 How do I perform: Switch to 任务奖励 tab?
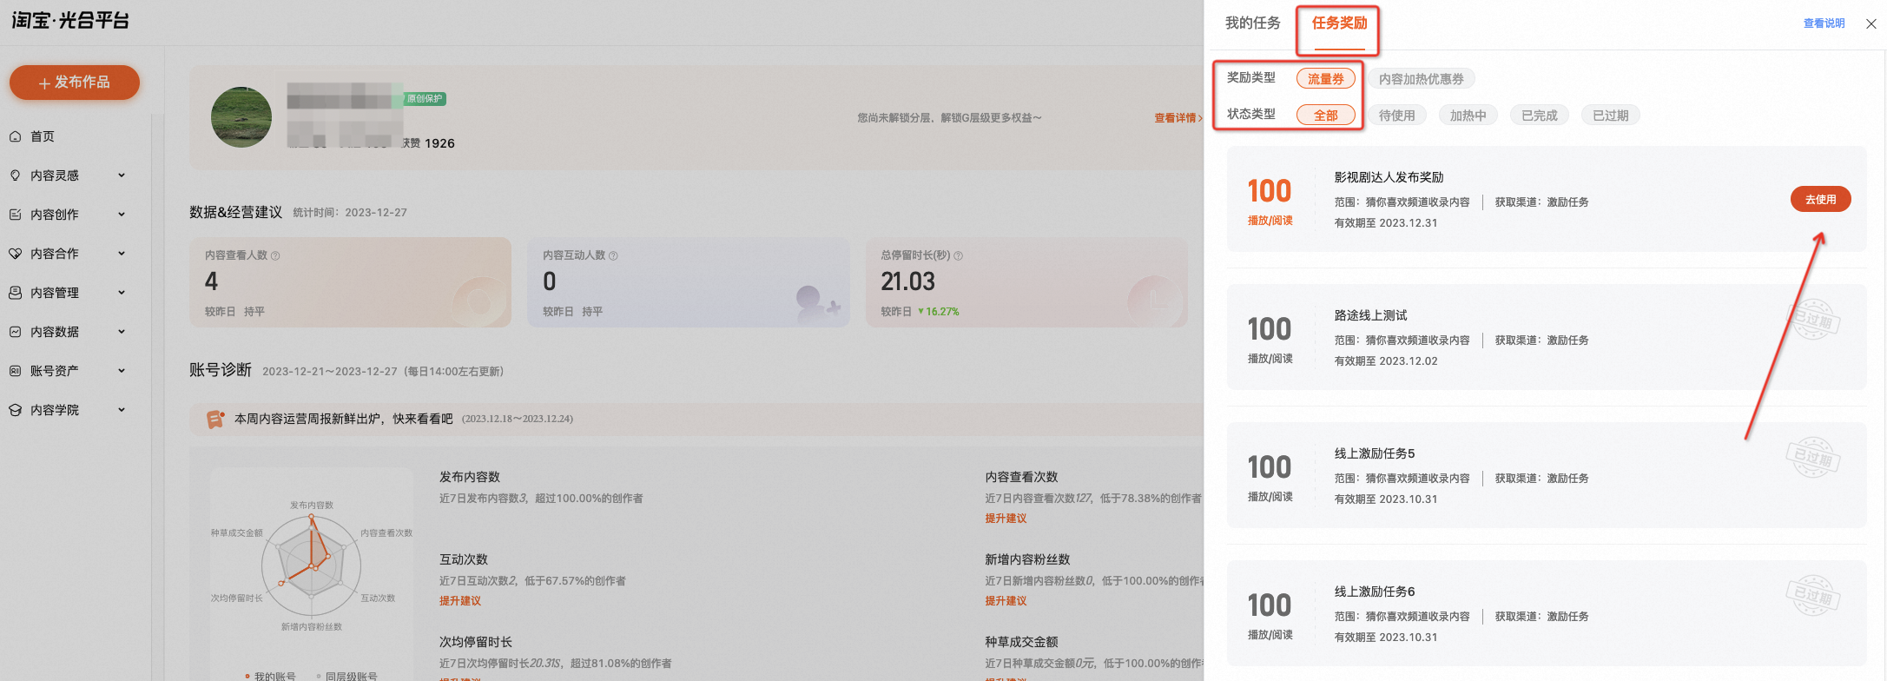click(x=1340, y=23)
